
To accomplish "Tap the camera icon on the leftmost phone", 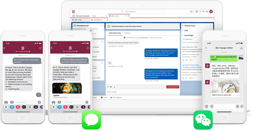I will pos(6,102).
